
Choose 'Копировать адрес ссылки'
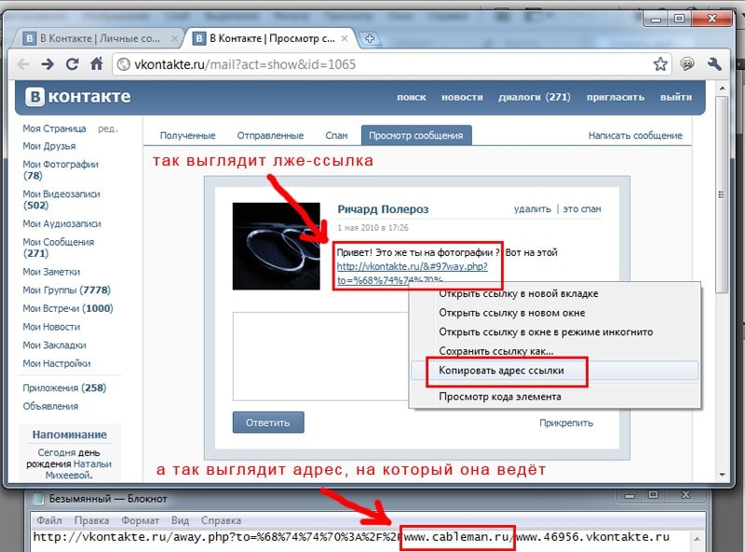554,370
